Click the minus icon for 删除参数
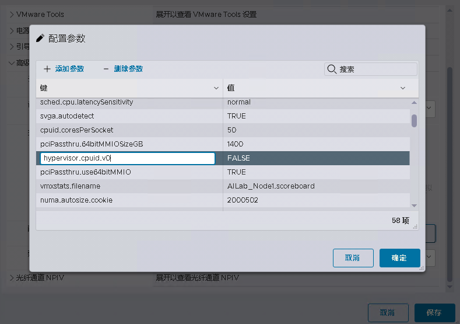The height and width of the screenshot is (324, 460). click(x=106, y=69)
